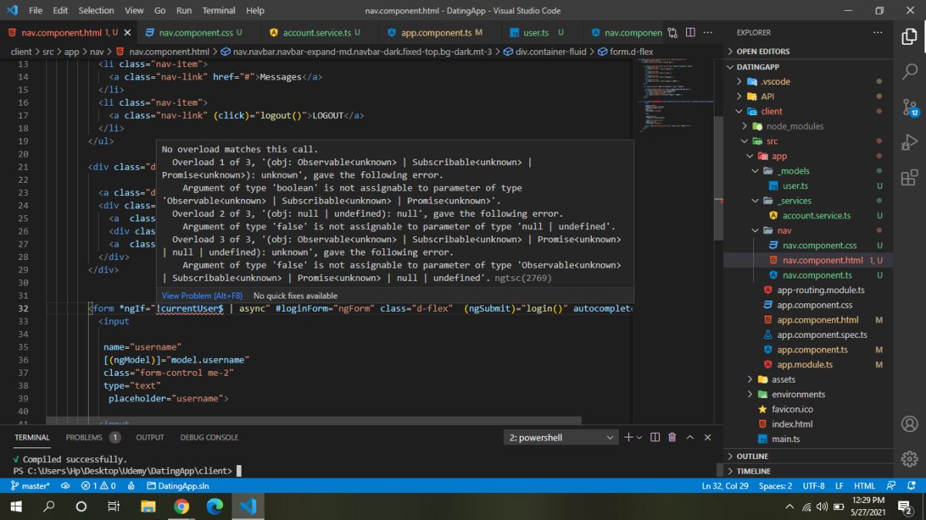Maximize the terminal panel size
Image resolution: width=926 pixels, height=520 pixels.
[x=690, y=437]
